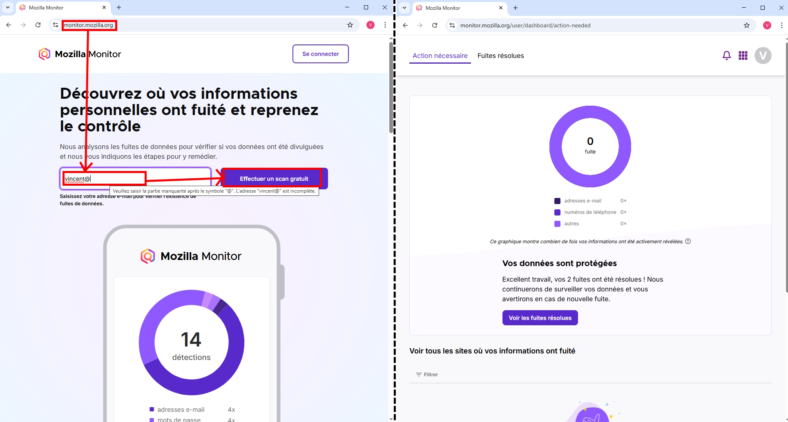Go back in the right browser window
Image resolution: width=788 pixels, height=422 pixels.
tap(405, 25)
